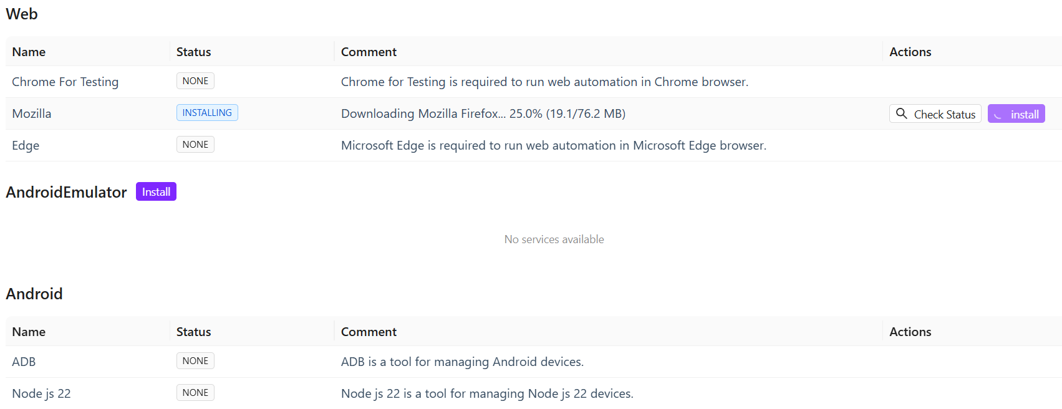Click the Comment column header in Android table

point(369,332)
